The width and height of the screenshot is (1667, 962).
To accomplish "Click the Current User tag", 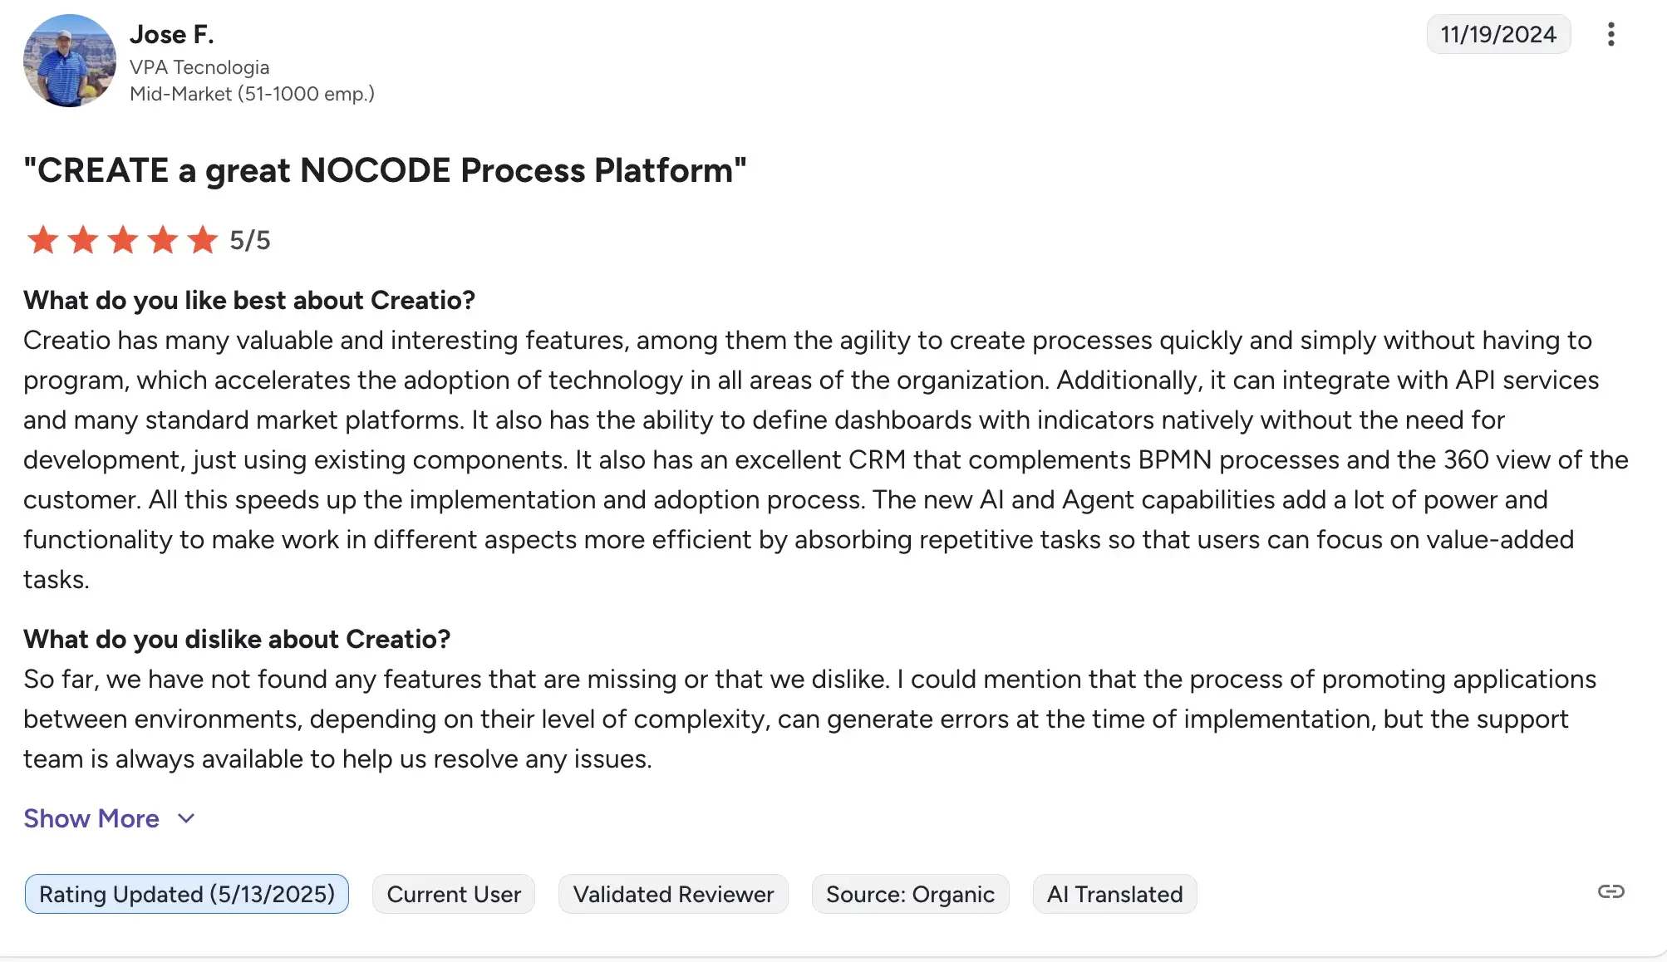I will 454,894.
